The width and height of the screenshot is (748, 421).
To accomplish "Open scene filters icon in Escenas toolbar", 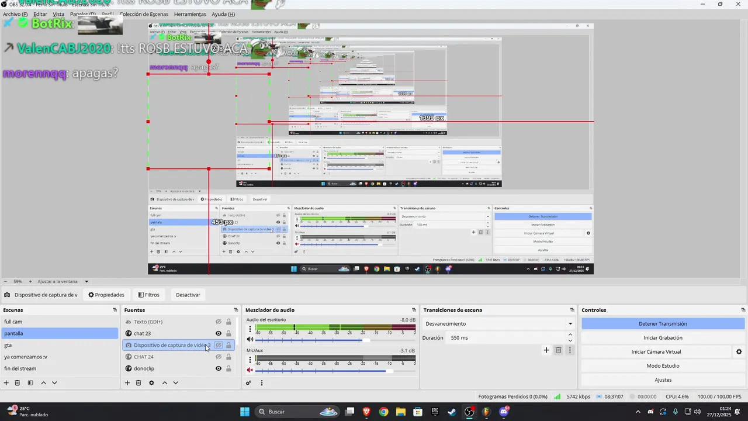I will point(30,383).
